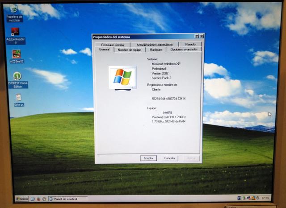
Task: Click the system tray clock showing 17:33
Action: [265, 198]
